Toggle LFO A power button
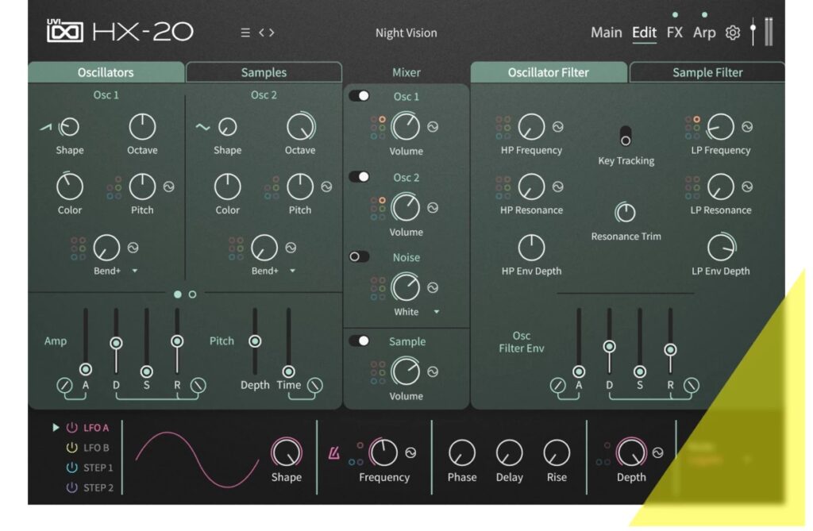The height and width of the screenshot is (531, 813). [72, 428]
